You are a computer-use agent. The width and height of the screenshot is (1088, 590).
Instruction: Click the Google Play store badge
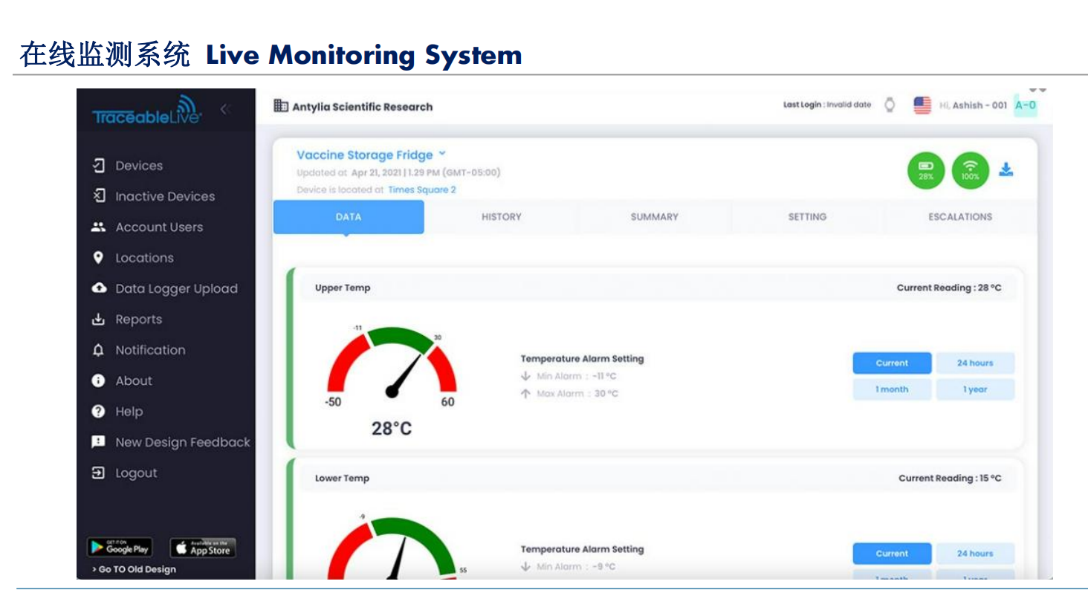[x=120, y=548]
